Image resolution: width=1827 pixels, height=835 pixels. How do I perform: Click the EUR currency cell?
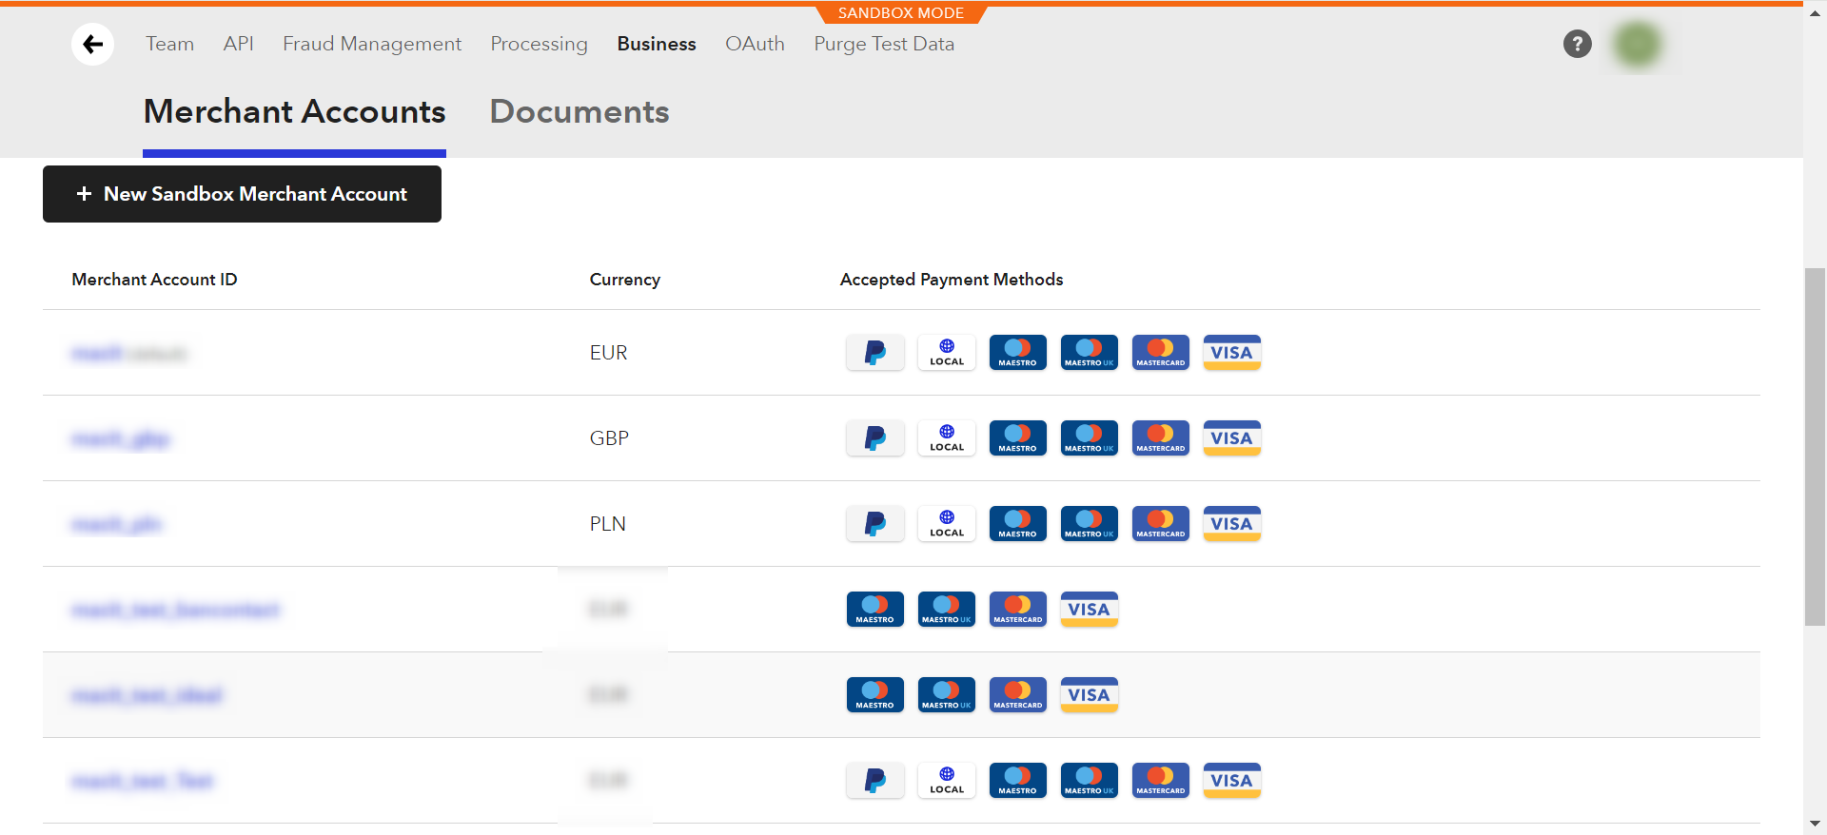pos(608,353)
